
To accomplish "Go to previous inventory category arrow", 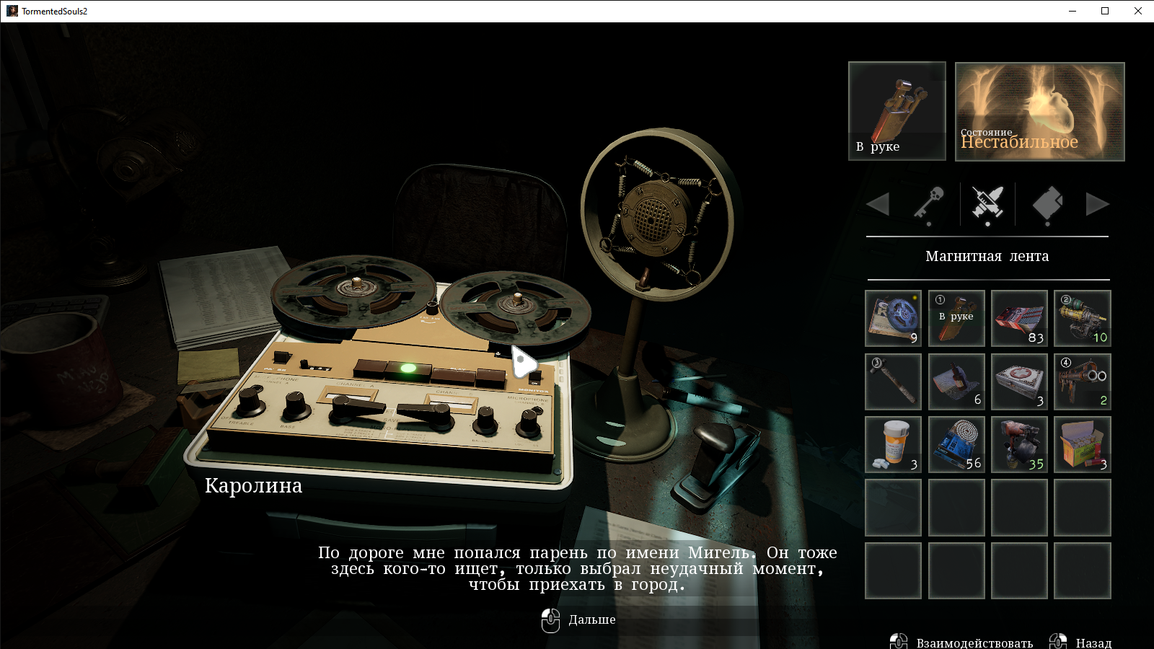I will pyautogui.click(x=878, y=204).
